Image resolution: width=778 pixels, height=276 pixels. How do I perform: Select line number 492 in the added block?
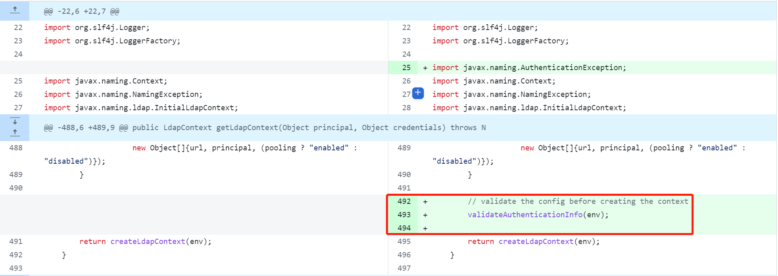pyautogui.click(x=404, y=201)
